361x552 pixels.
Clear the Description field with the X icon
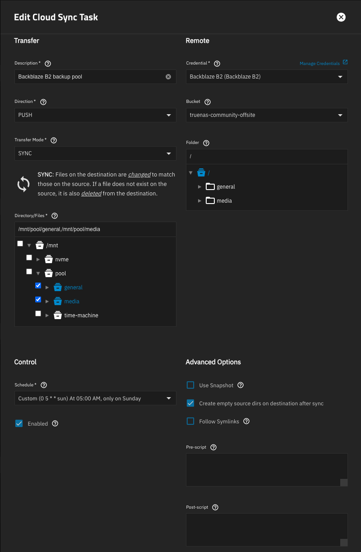168,77
